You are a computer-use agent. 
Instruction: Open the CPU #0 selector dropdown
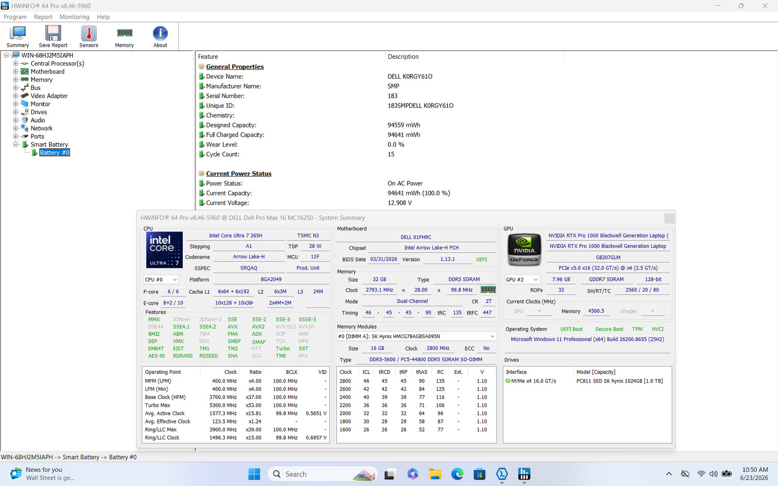161,279
